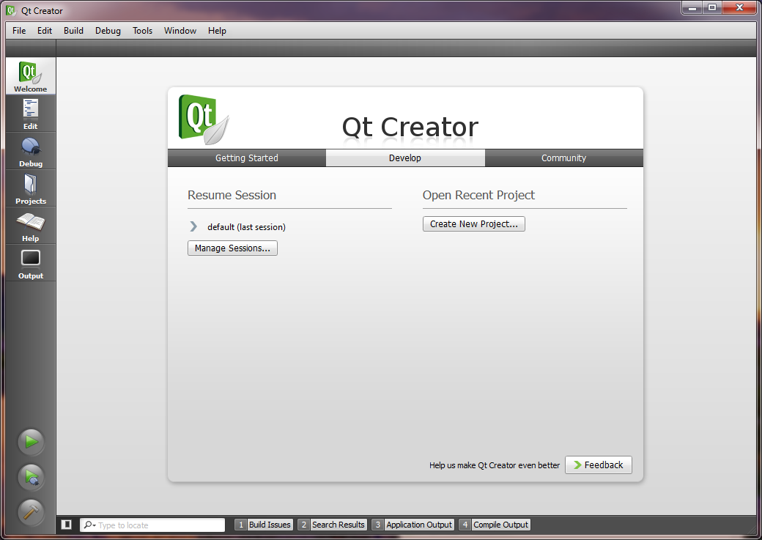Toggle the Search Results pane
This screenshot has height=540, width=762.
(332, 525)
